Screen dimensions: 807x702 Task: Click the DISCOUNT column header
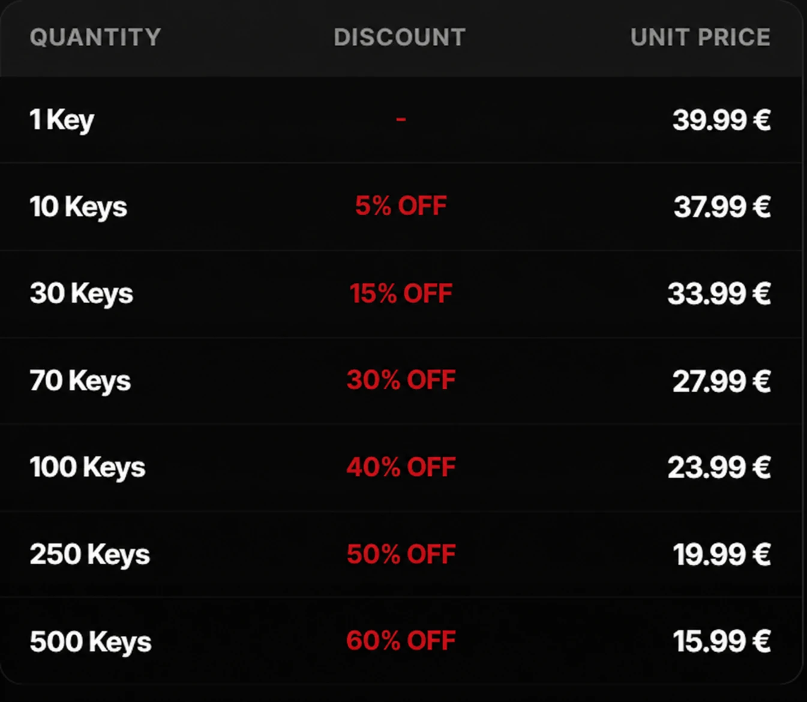[400, 37]
